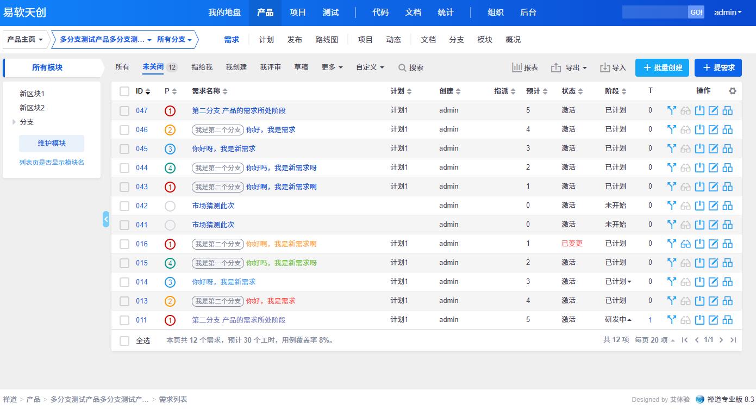This screenshot has width=756, height=409.
Task: Click the search input next to GO!
Action: click(x=654, y=12)
